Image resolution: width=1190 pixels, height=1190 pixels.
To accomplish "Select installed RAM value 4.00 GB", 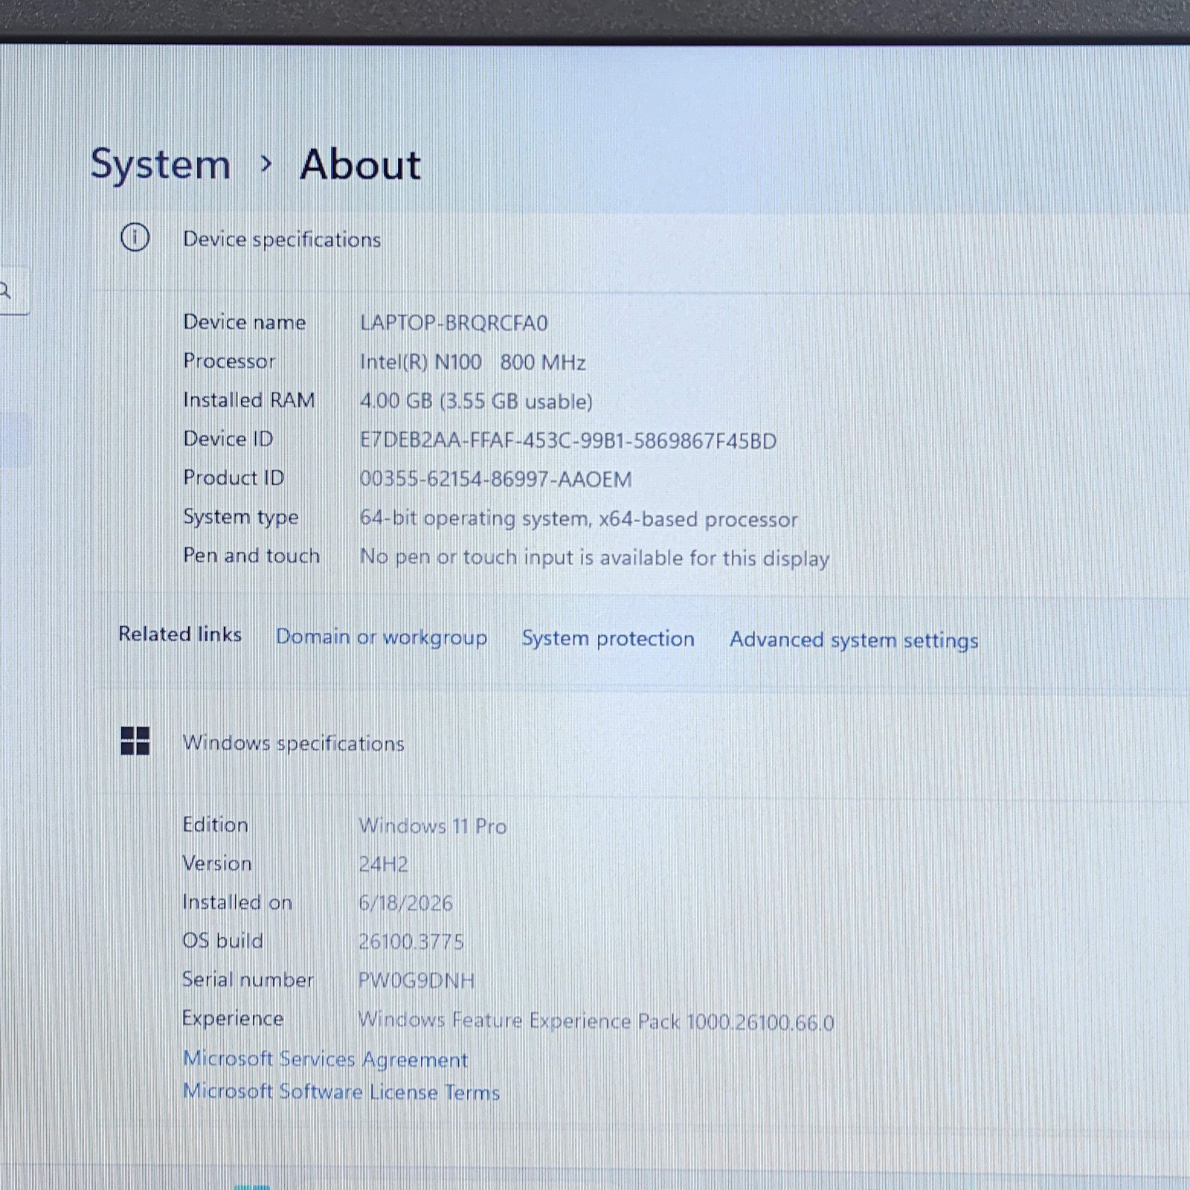I will [x=476, y=402].
